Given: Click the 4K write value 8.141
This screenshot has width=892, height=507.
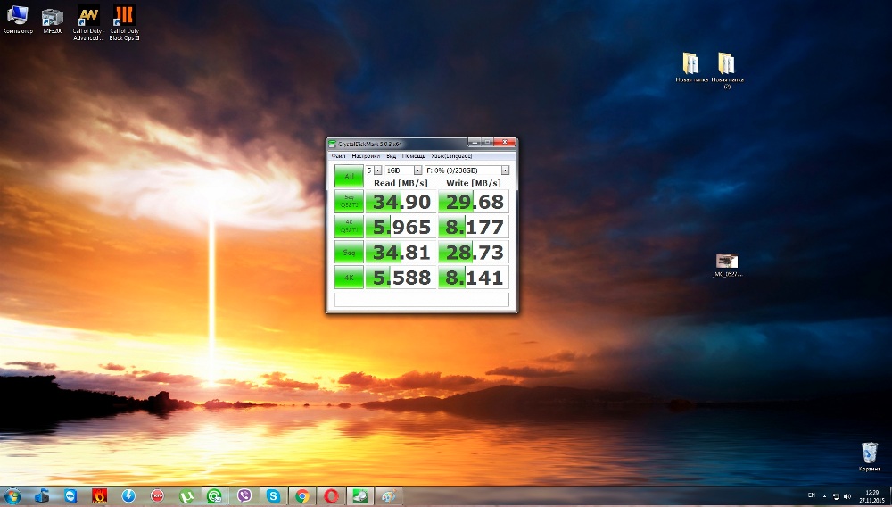Looking at the screenshot, I should pyautogui.click(x=474, y=278).
